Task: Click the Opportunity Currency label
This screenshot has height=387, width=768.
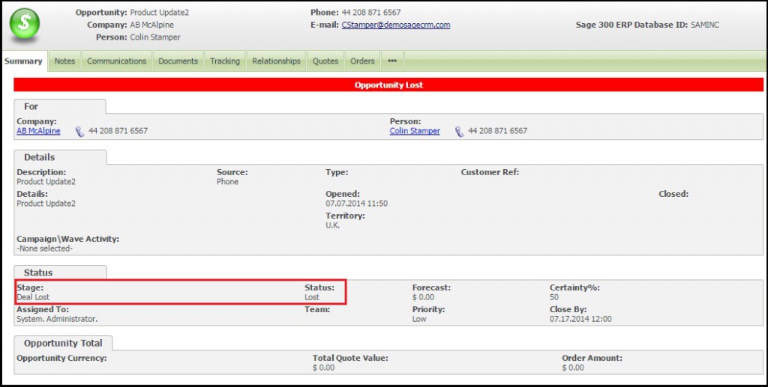Action: tap(61, 358)
